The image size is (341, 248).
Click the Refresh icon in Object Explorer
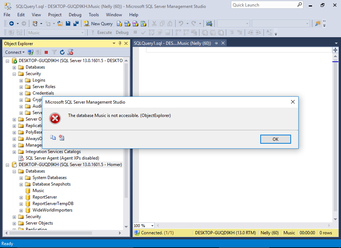(62, 52)
